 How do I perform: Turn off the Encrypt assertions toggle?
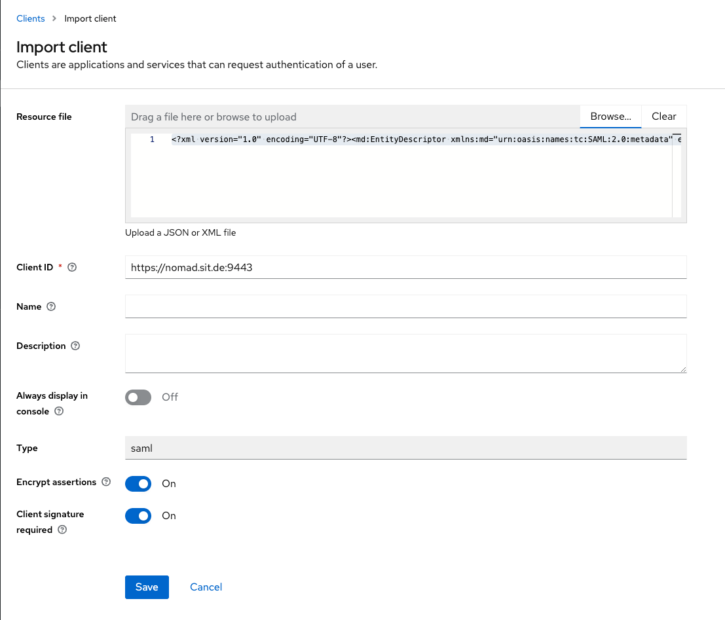coord(138,484)
